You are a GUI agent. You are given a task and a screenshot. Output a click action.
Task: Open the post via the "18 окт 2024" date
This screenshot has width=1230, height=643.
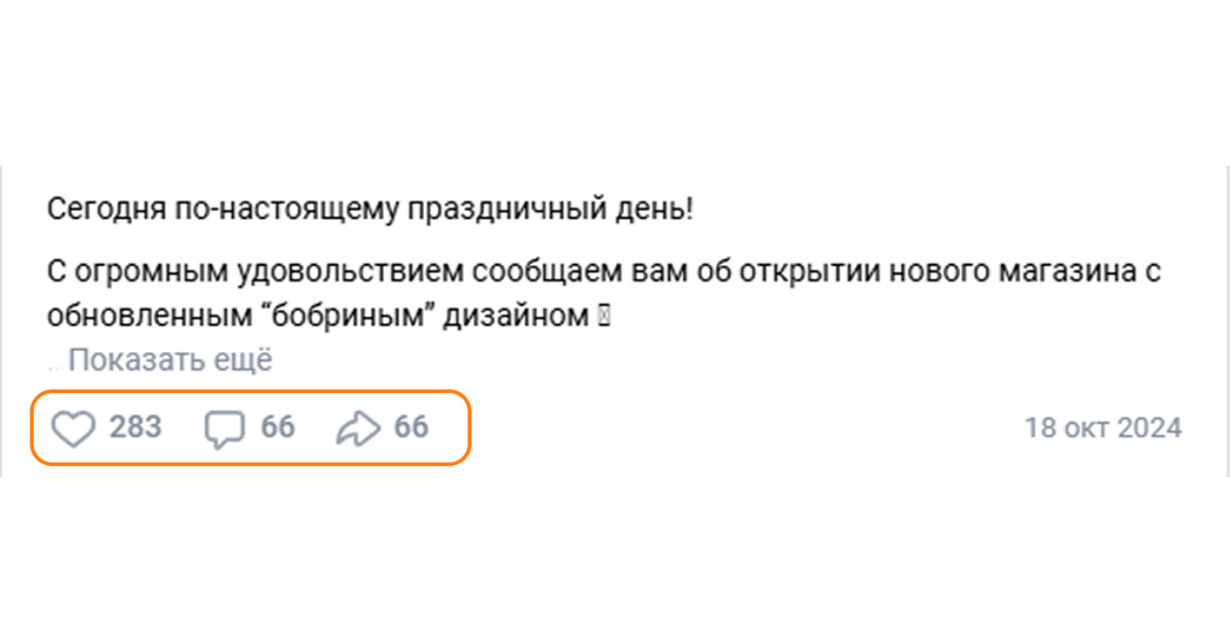point(1103,428)
